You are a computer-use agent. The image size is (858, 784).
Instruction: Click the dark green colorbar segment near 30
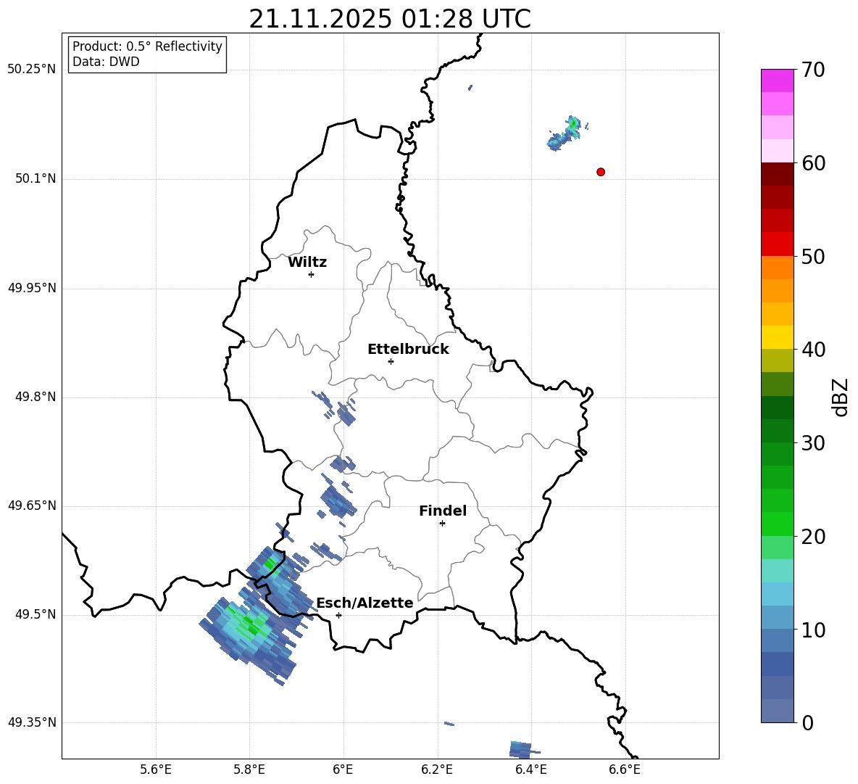pyautogui.click(x=777, y=431)
